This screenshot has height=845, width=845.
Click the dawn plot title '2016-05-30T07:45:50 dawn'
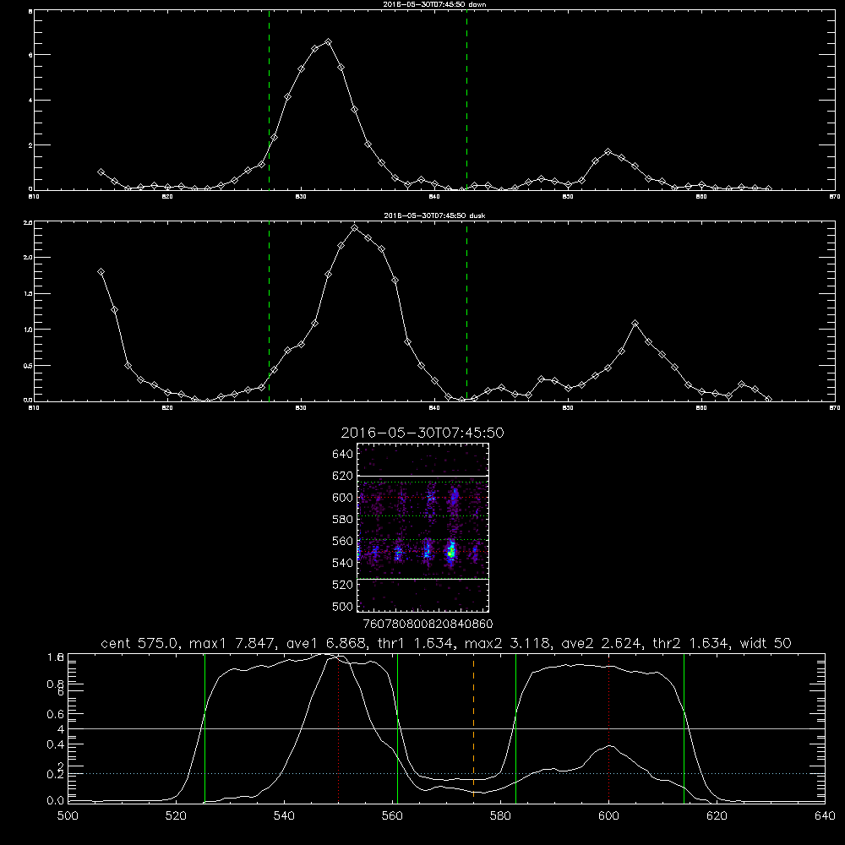[x=434, y=4]
